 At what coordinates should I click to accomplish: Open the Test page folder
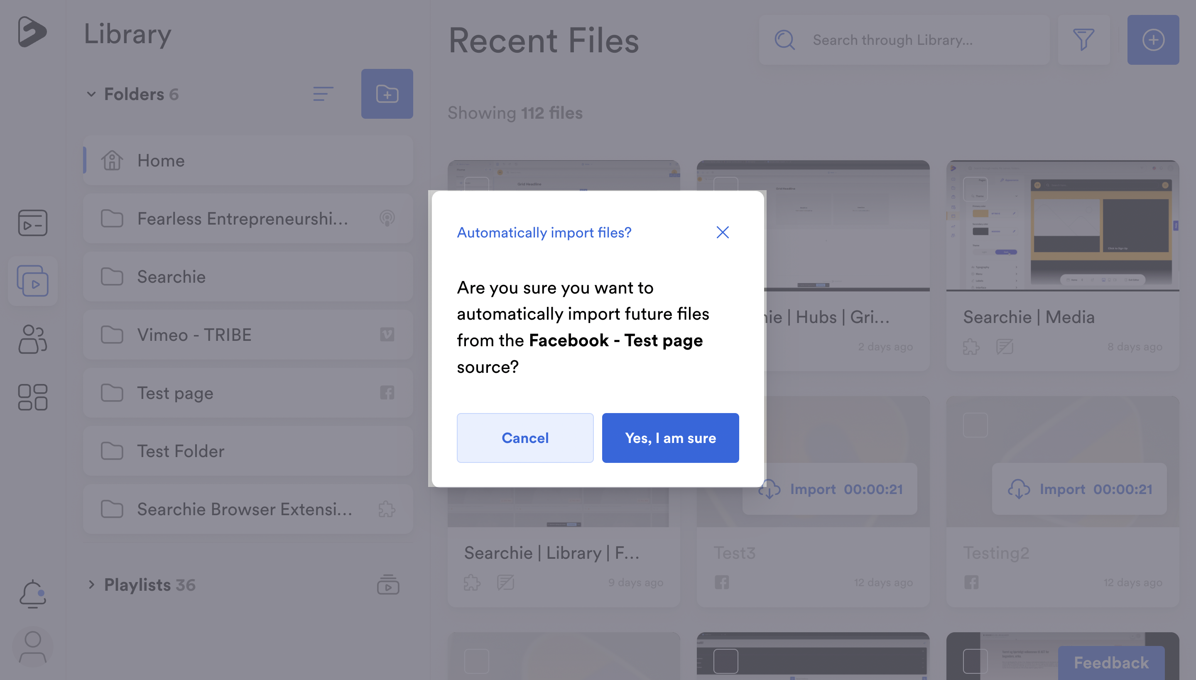(x=248, y=393)
